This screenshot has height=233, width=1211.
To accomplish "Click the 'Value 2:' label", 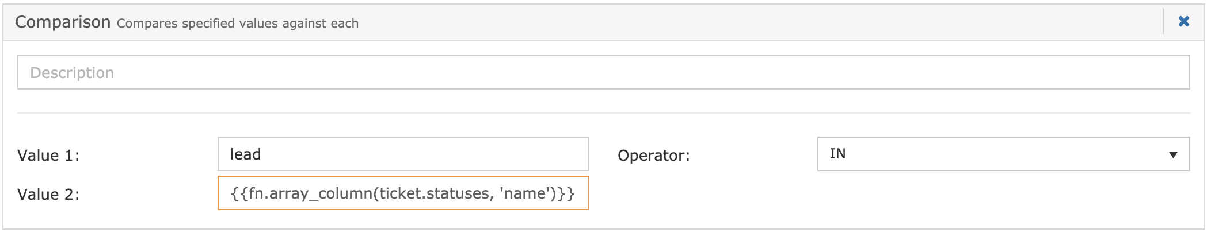I will click(x=48, y=195).
